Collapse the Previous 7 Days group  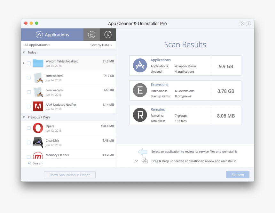24,117
